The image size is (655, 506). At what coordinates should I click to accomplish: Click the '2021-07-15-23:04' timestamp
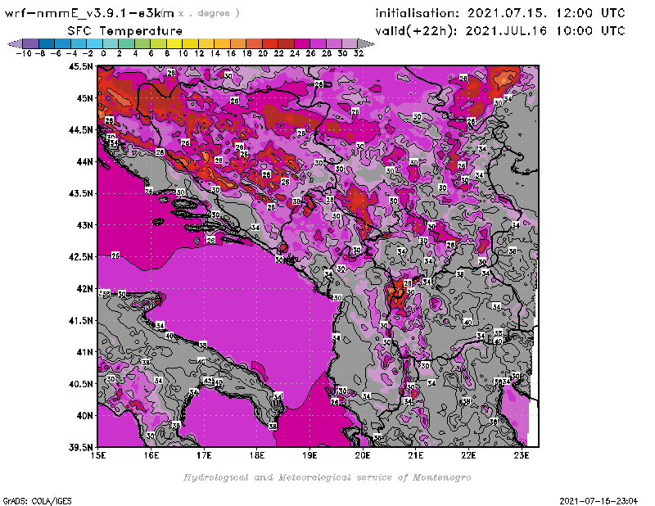[599, 500]
